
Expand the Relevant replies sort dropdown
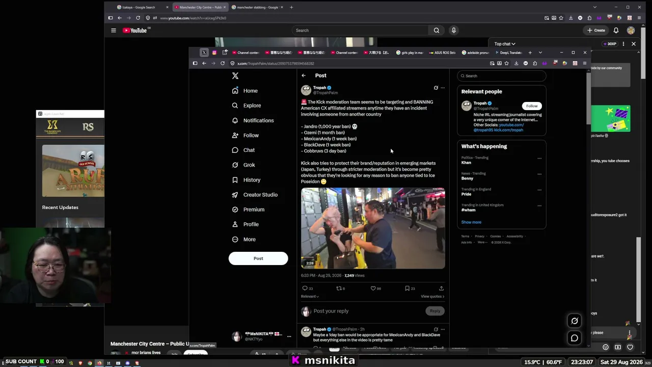tap(310, 296)
